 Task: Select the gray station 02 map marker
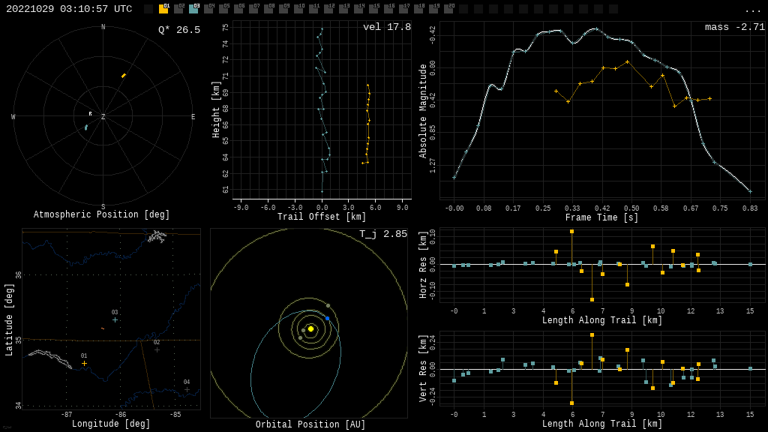tap(157, 349)
